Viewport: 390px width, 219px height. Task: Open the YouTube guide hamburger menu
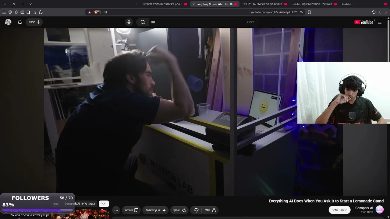[x=380, y=22]
